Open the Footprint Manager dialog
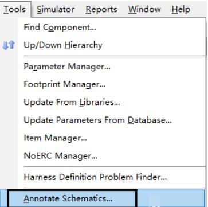Image resolution: width=208 pixels, height=207 pixels. (x=65, y=84)
